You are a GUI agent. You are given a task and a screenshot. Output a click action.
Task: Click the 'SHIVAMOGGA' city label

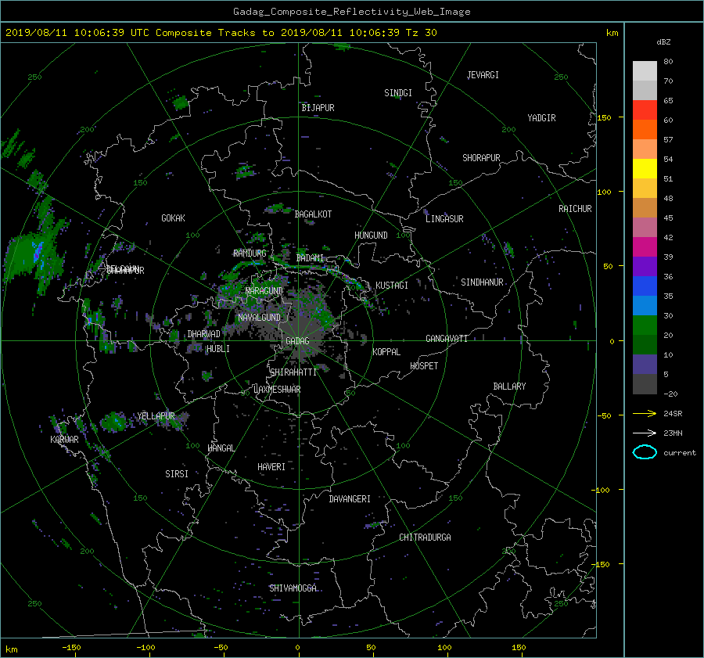(293, 588)
